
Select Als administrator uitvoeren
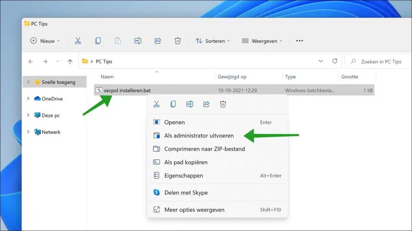click(x=217, y=136)
